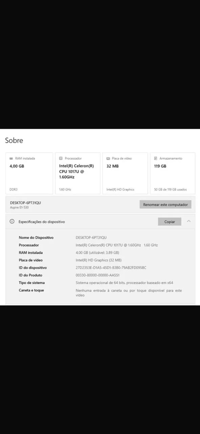The height and width of the screenshot is (434, 200).
Task: Click the Tipo de sistema label
Action: pyautogui.click(x=31, y=282)
